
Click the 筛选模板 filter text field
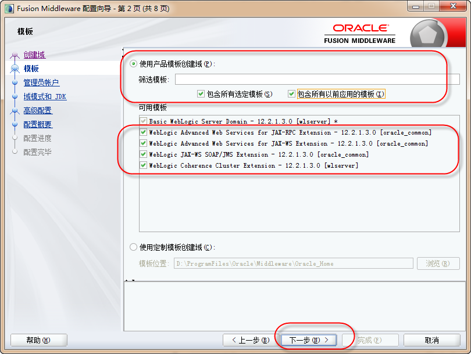pos(317,79)
